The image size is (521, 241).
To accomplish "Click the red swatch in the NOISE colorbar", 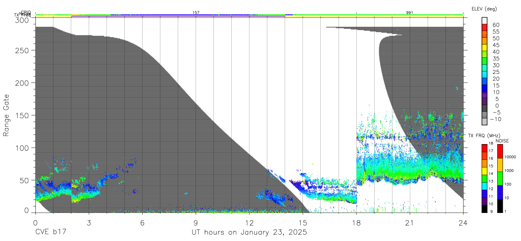I will tap(500, 151).
